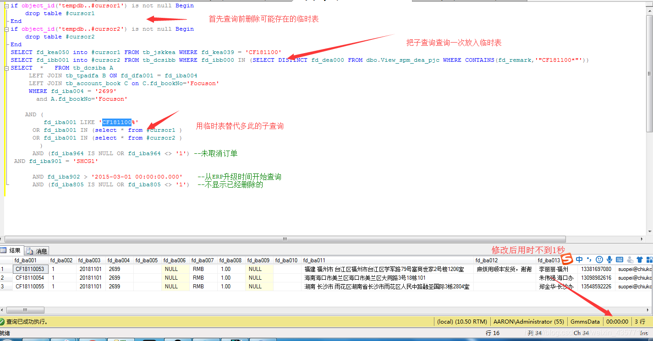The height and width of the screenshot is (341, 653).
Task: Switch to the 消息 messages tab
Action: (38, 251)
